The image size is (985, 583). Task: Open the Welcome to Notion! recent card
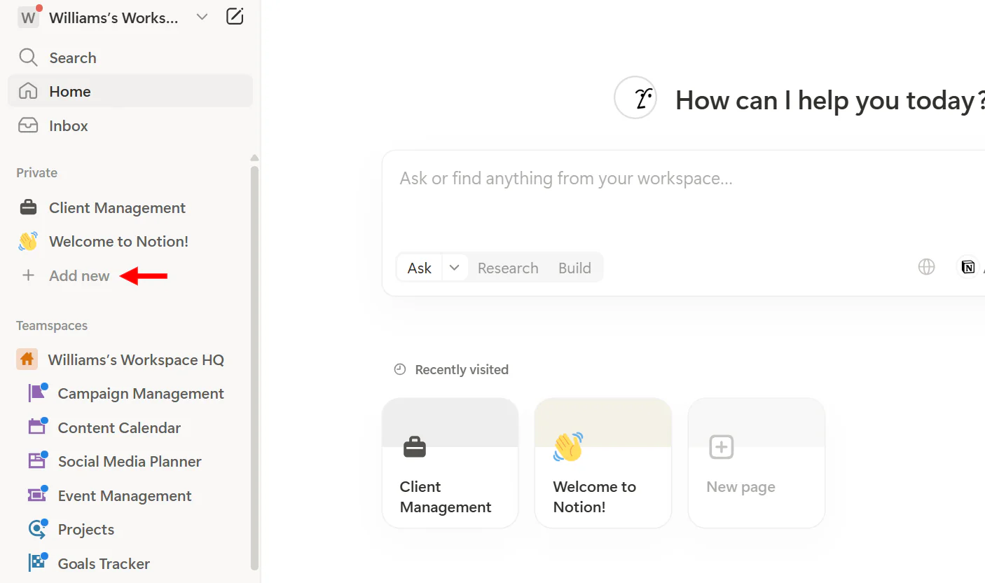603,463
